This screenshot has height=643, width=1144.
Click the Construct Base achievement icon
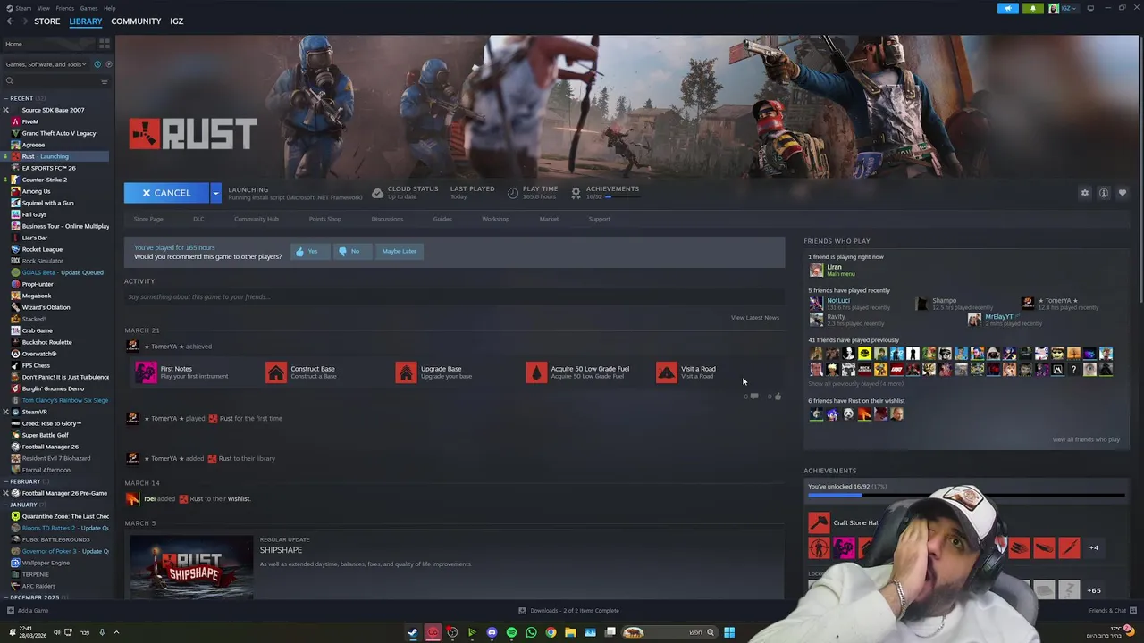coord(276,372)
